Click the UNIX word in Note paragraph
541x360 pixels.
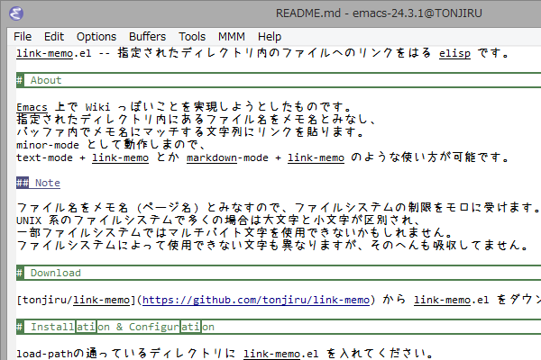[x=29, y=220]
